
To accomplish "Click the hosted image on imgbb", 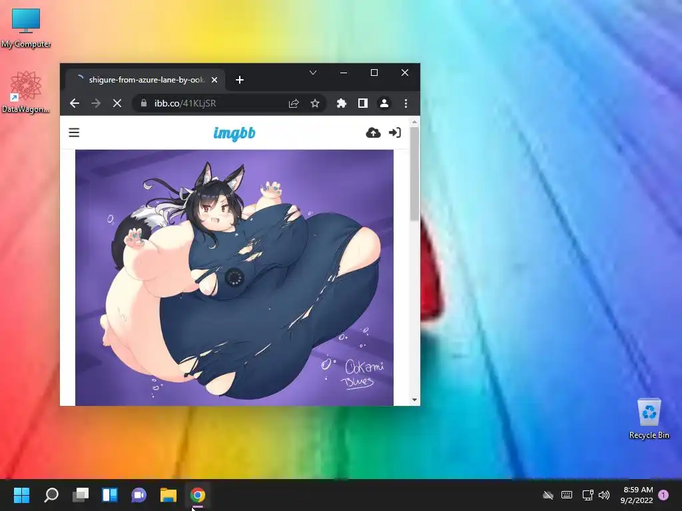I will pos(234,277).
